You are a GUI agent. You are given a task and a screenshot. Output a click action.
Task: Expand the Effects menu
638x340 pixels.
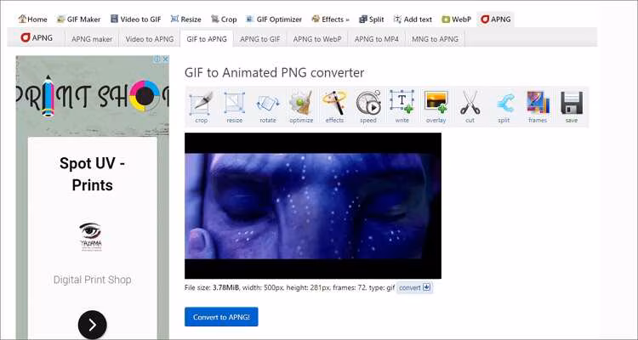pos(330,19)
